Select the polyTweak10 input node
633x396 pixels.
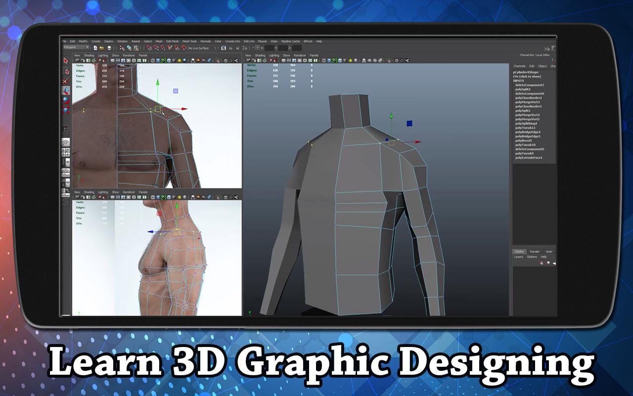(x=525, y=145)
